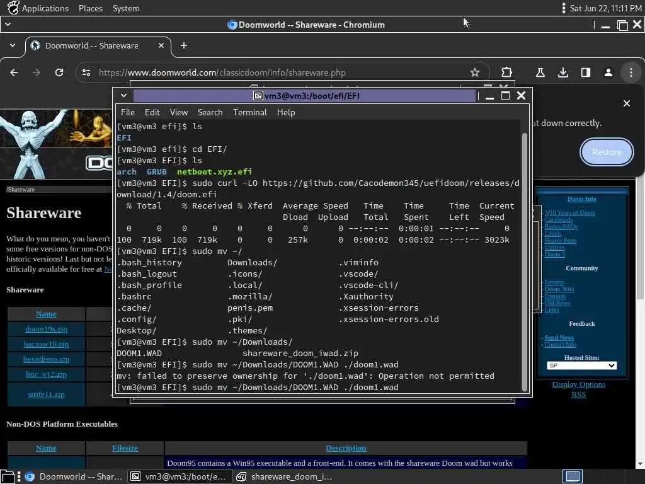Toggle the Chromium side panel icon
Screen dimensions: 645x484
pyautogui.click(x=585, y=72)
